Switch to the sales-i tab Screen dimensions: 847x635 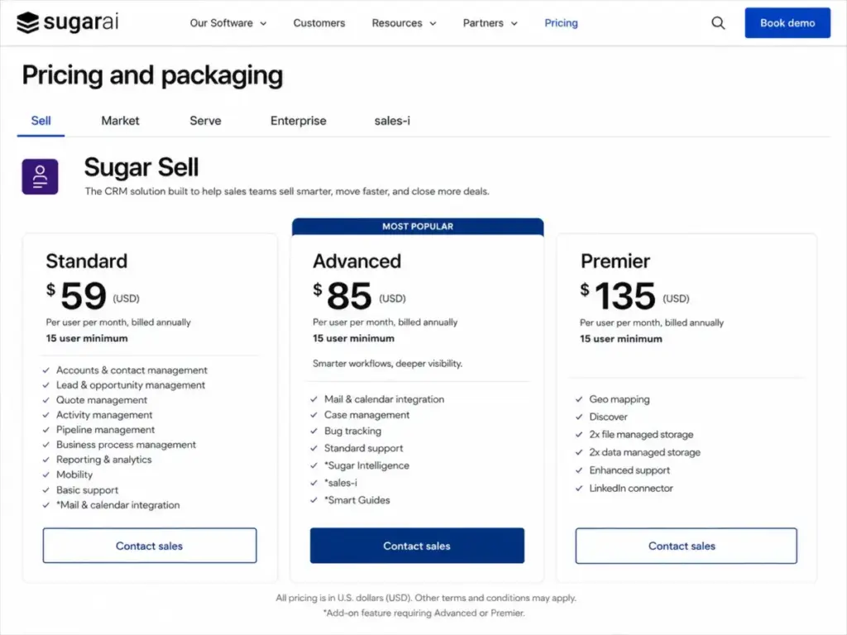(x=392, y=121)
